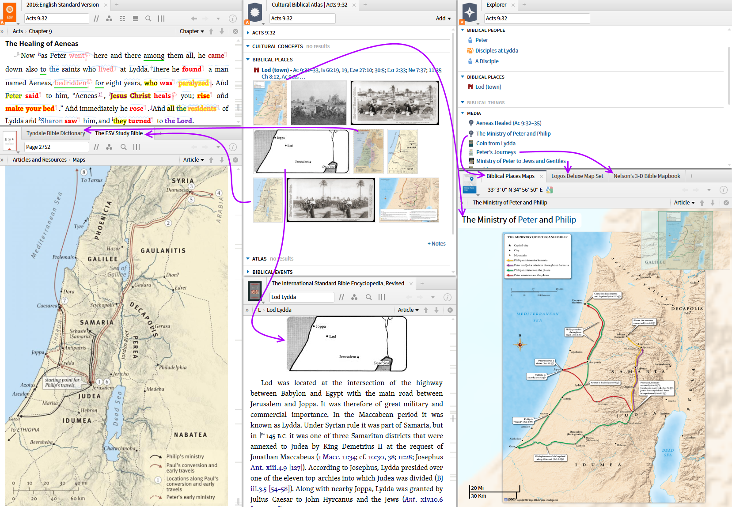Show reading view icon in ESV Bible toolbar

coord(136,19)
